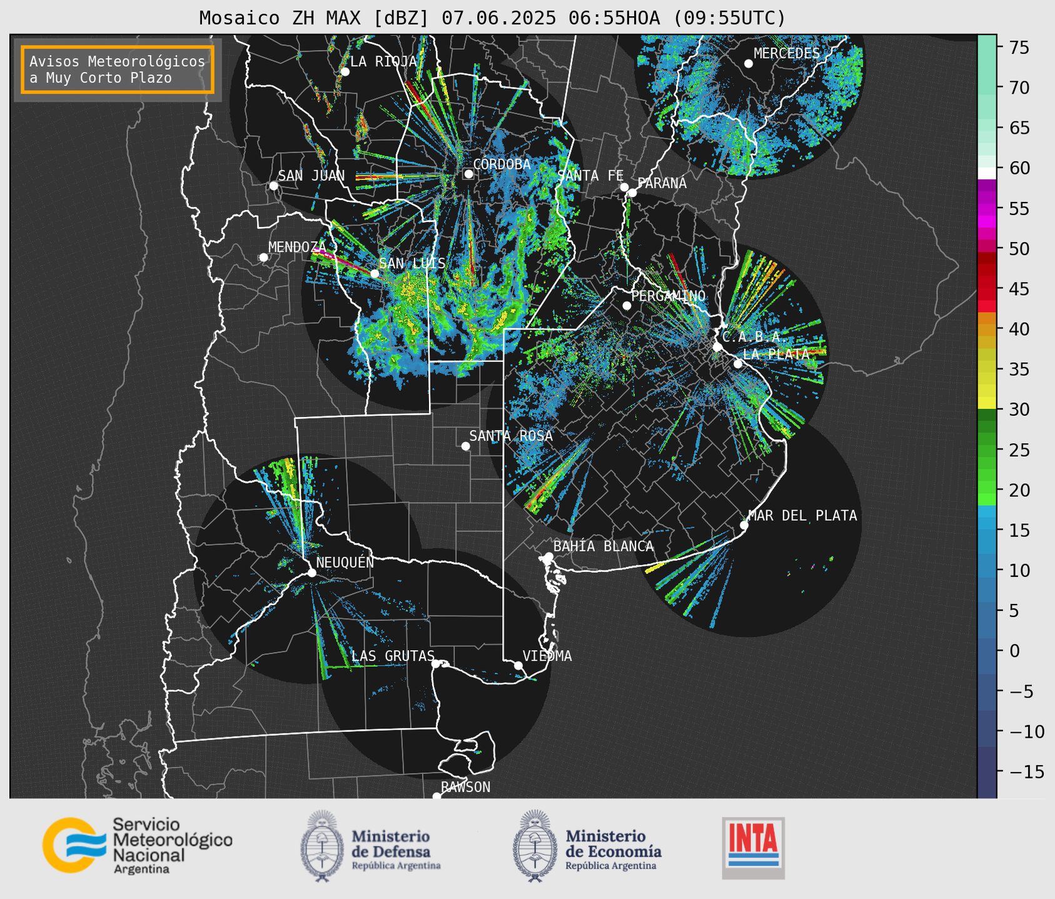Click the SAN LUIS city marker dot
The image size is (1055, 899).
375,273
